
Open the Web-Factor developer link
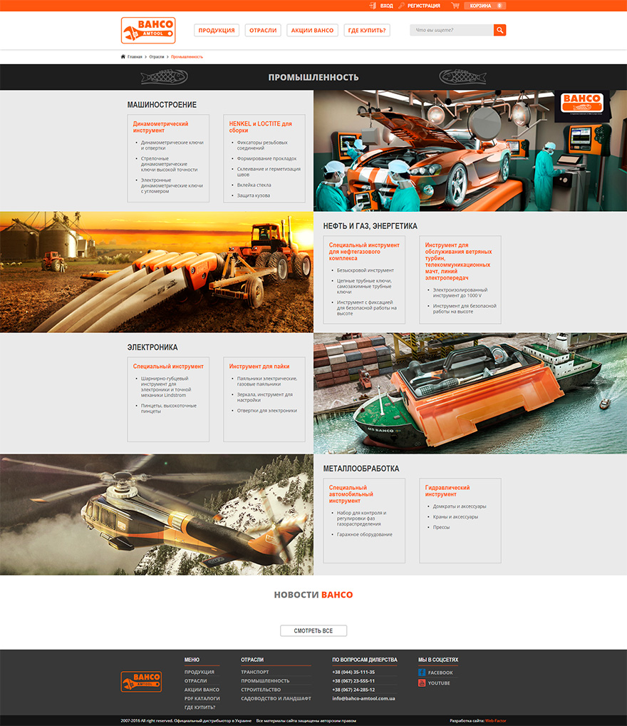tap(496, 721)
